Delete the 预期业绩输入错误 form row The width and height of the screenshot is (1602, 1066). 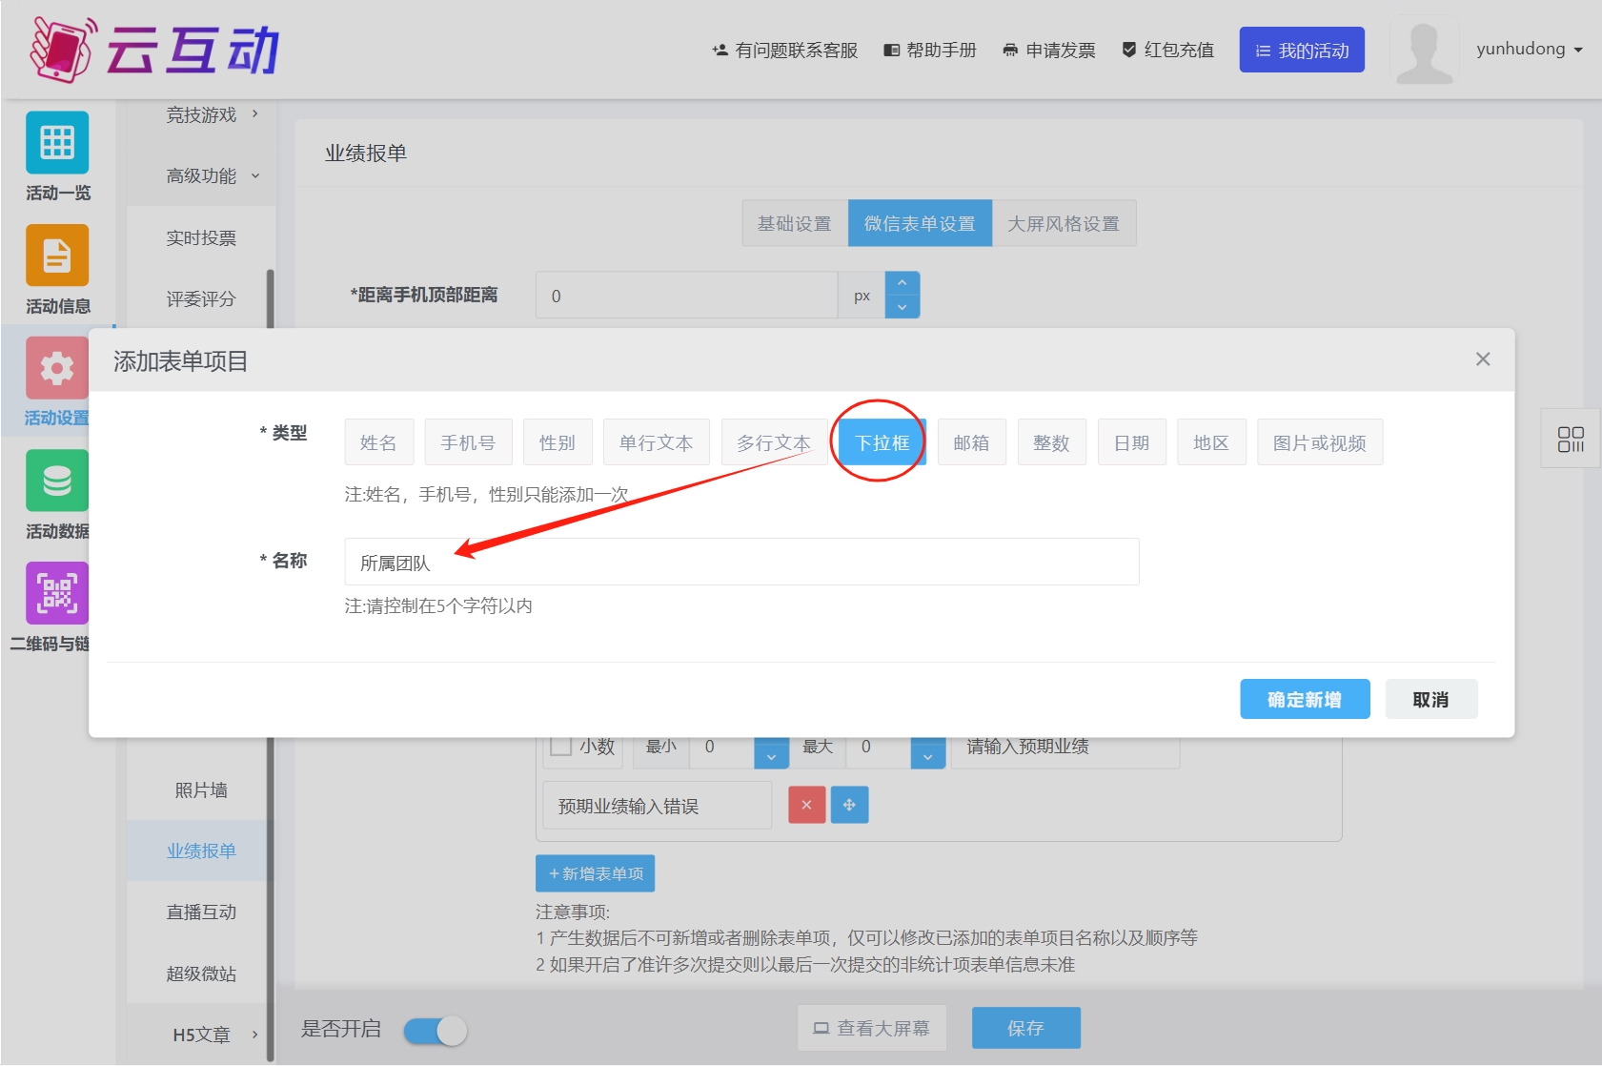(x=807, y=805)
